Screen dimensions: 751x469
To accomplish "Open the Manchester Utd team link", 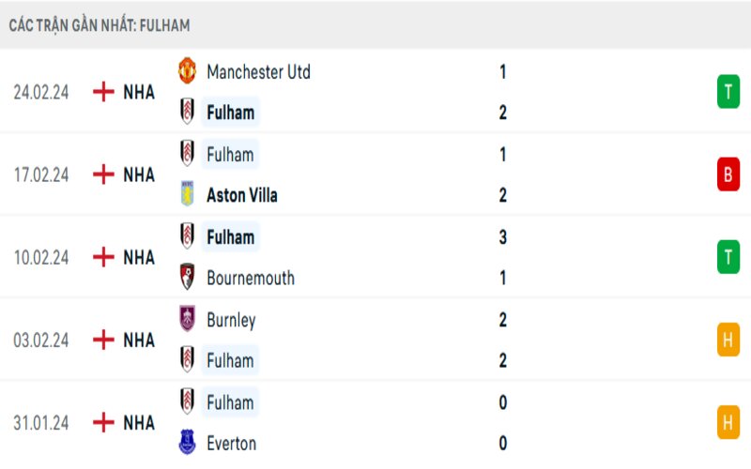I will click(x=258, y=71).
